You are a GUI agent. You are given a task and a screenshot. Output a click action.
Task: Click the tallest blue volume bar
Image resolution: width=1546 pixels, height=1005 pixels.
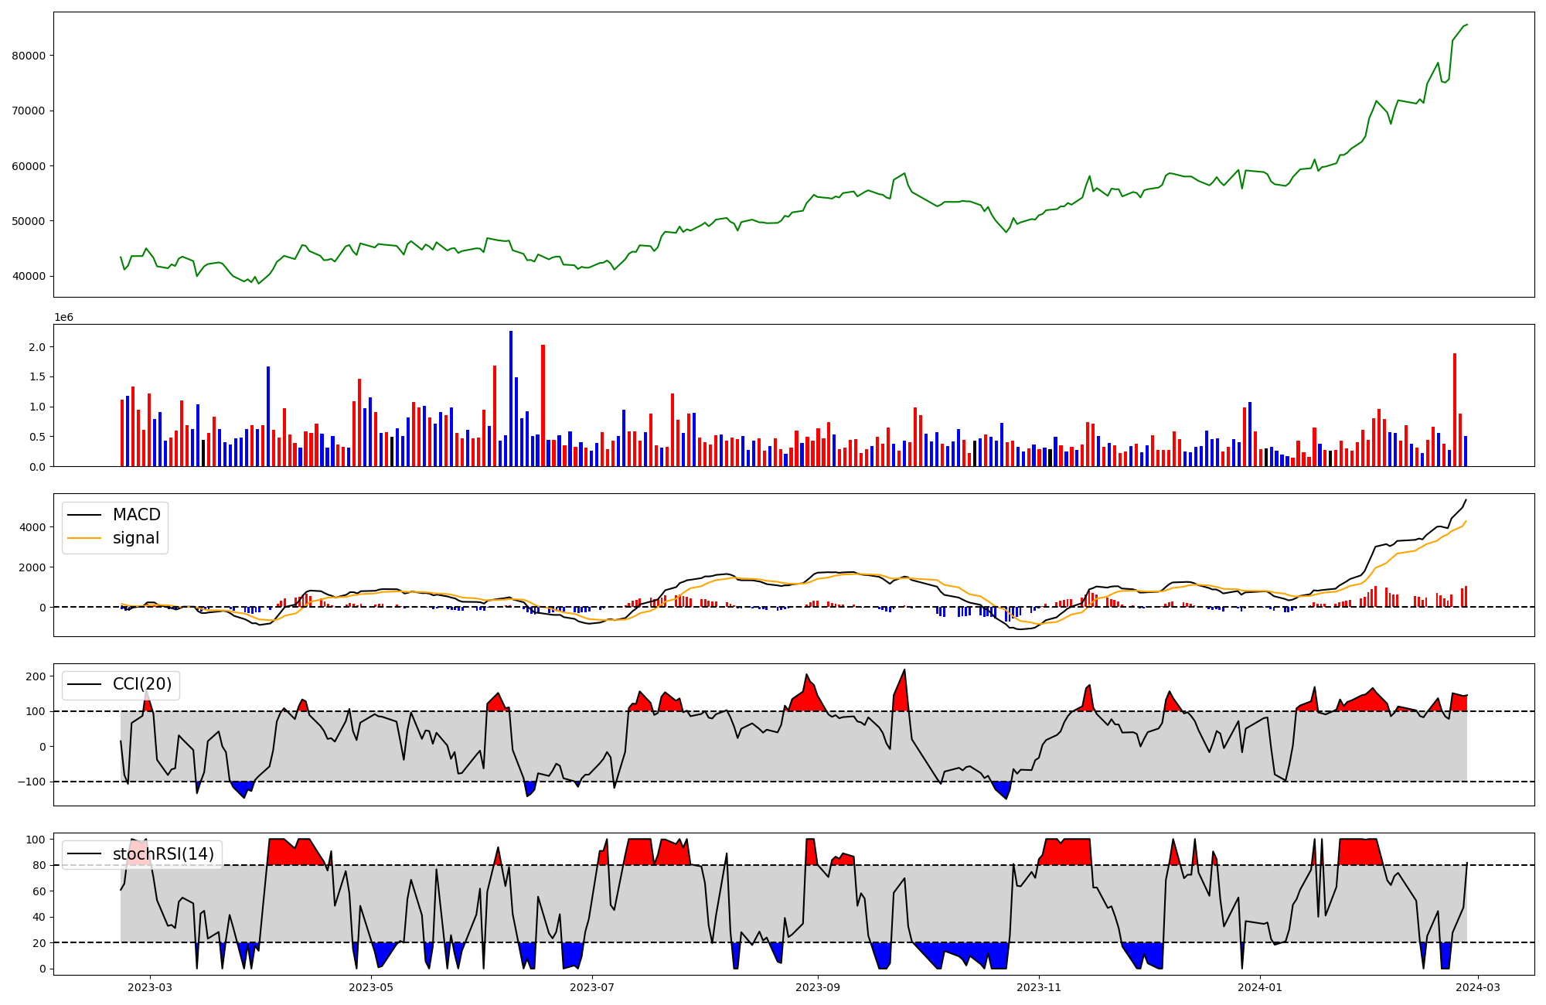coord(511,398)
